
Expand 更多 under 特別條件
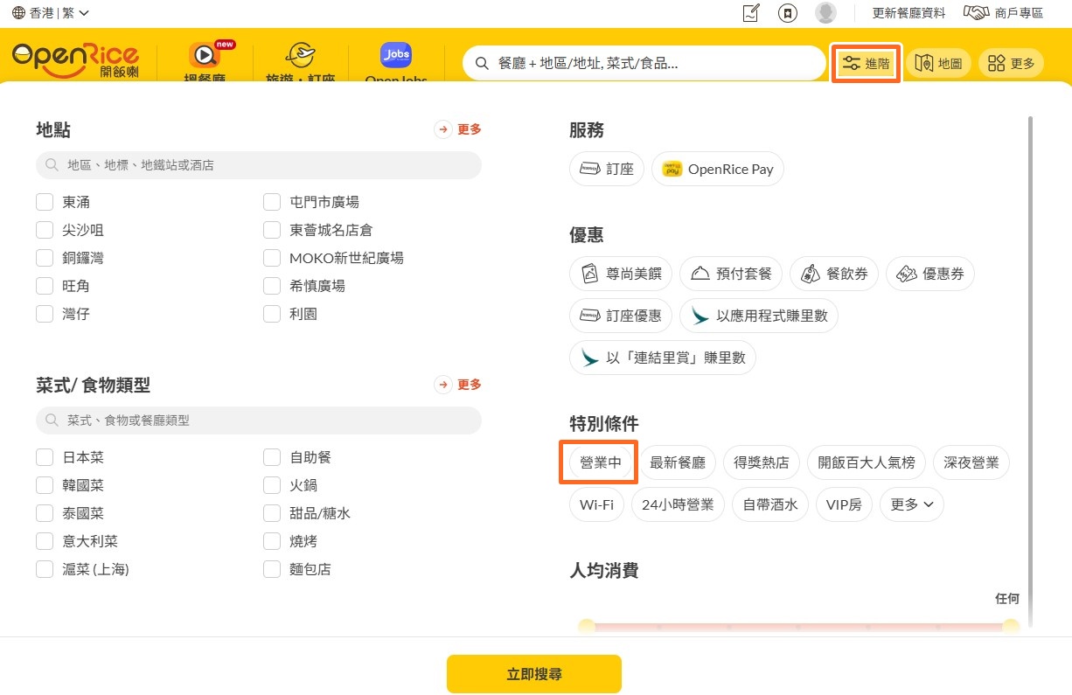coord(911,504)
